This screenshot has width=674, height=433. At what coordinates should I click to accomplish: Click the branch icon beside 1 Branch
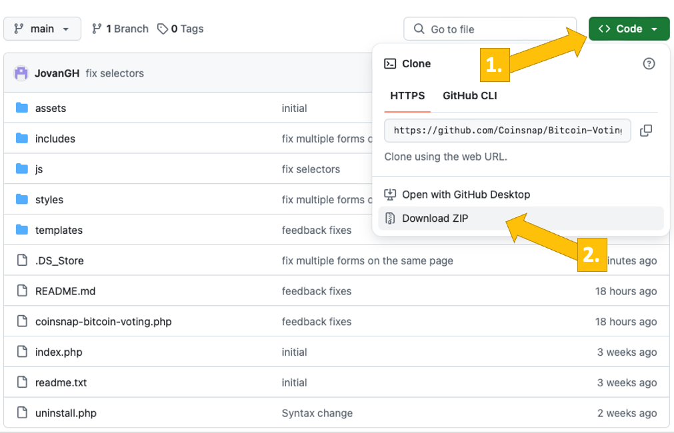pyautogui.click(x=97, y=29)
